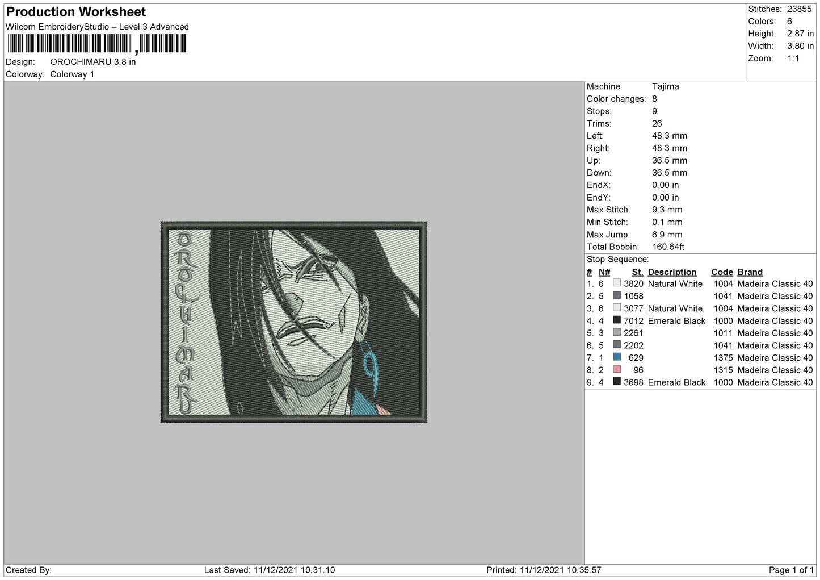Click the Colors count 6
Screen dimensions: 820x580
[x=789, y=22]
